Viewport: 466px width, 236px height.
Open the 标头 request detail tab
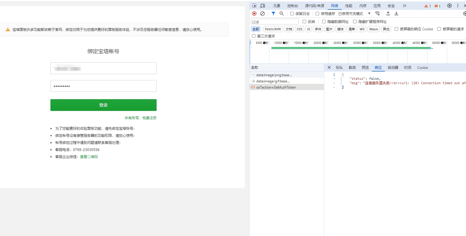339,67
